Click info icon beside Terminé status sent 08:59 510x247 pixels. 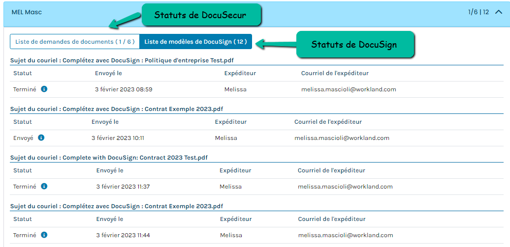(x=44, y=89)
